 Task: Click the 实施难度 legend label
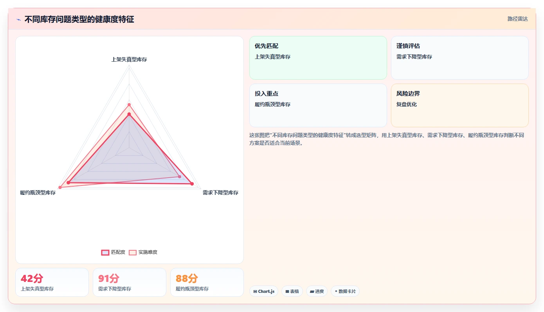(148, 252)
